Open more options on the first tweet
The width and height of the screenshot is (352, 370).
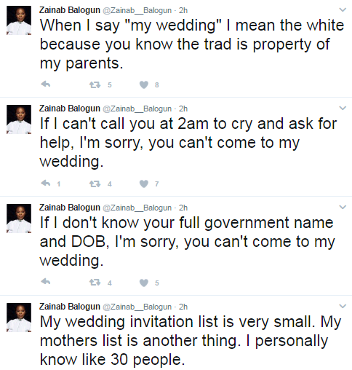click(x=343, y=9)
